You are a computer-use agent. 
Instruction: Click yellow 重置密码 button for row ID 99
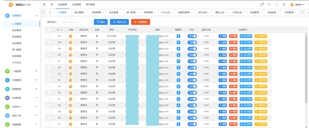tap(261, 49)
